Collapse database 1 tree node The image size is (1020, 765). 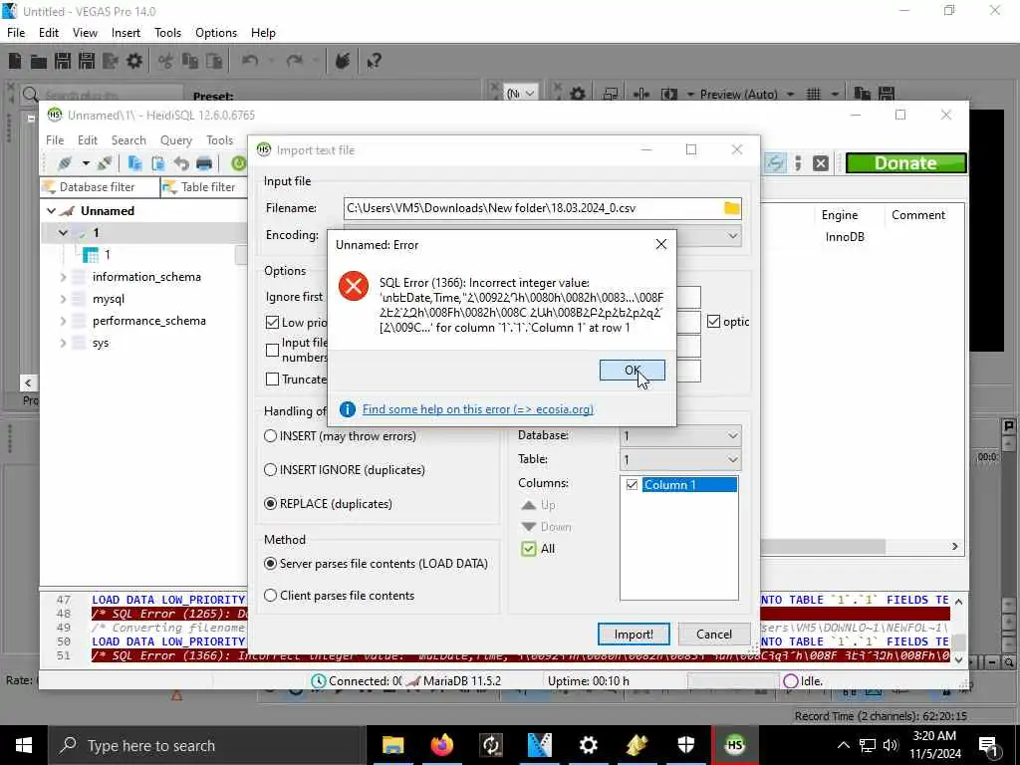(x=63, y=233)
